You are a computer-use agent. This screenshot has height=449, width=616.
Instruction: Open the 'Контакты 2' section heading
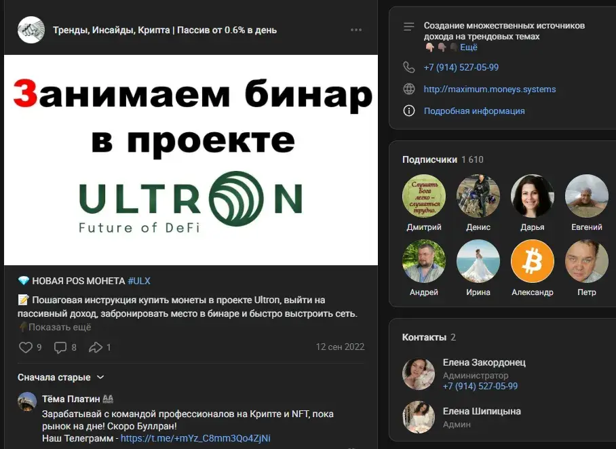click(429, 337)
